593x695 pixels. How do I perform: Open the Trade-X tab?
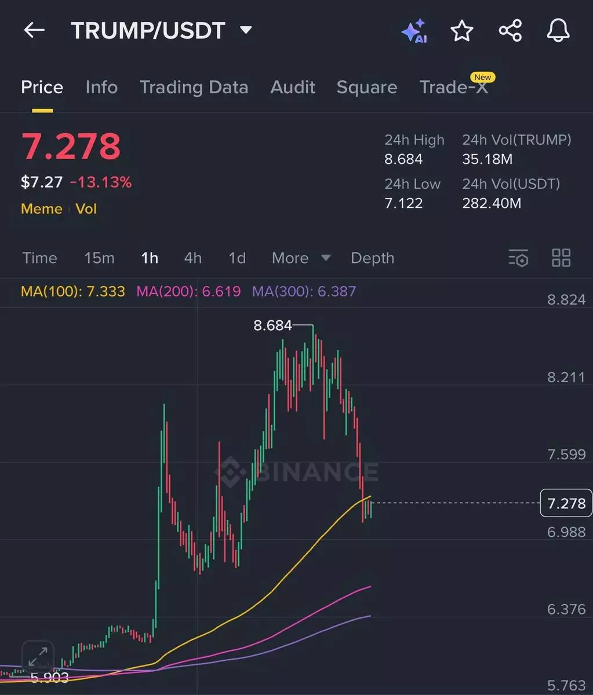click(454, 87)
